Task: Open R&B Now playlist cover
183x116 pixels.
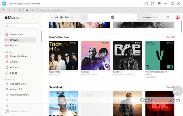Action: point(95,55)
